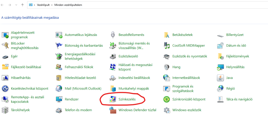
Task: Open the Rendszer link text
Action: [x=72, y=99]
